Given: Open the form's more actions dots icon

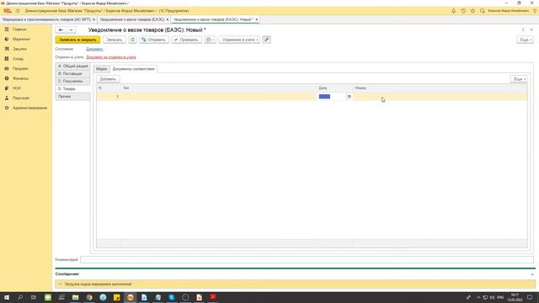Looking at the screenshot, I should pos(523,30).
